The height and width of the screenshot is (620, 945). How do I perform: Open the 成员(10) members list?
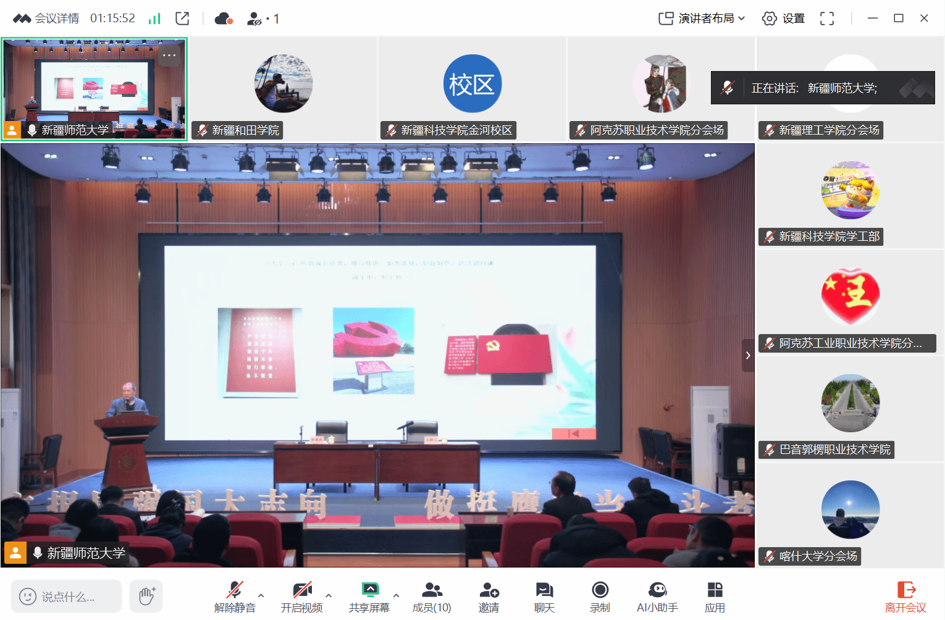click(432, 597)
